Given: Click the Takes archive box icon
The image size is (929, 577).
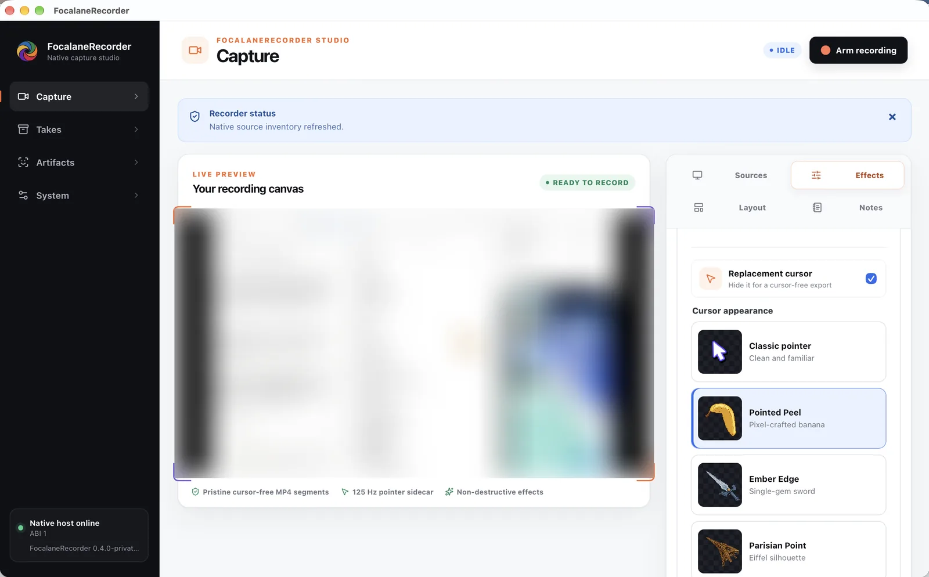Looking at the screenshot, I should click(x=23, y=129).
